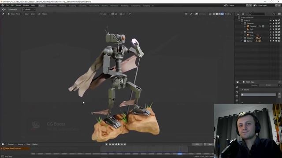Collapse the Cameras collection in outliner
This screenshot has height=158, width=282.
[242, 23]
